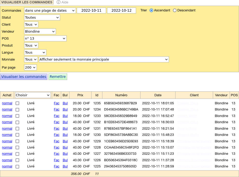Open the main currency display dropdown
The height and width of the screenshot is (177, 239).
point(104,60)
